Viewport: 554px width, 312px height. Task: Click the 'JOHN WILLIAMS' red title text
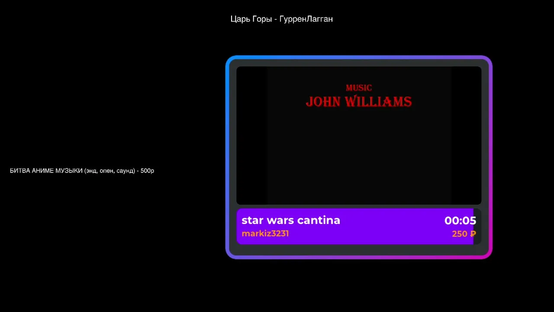(359, 102)
